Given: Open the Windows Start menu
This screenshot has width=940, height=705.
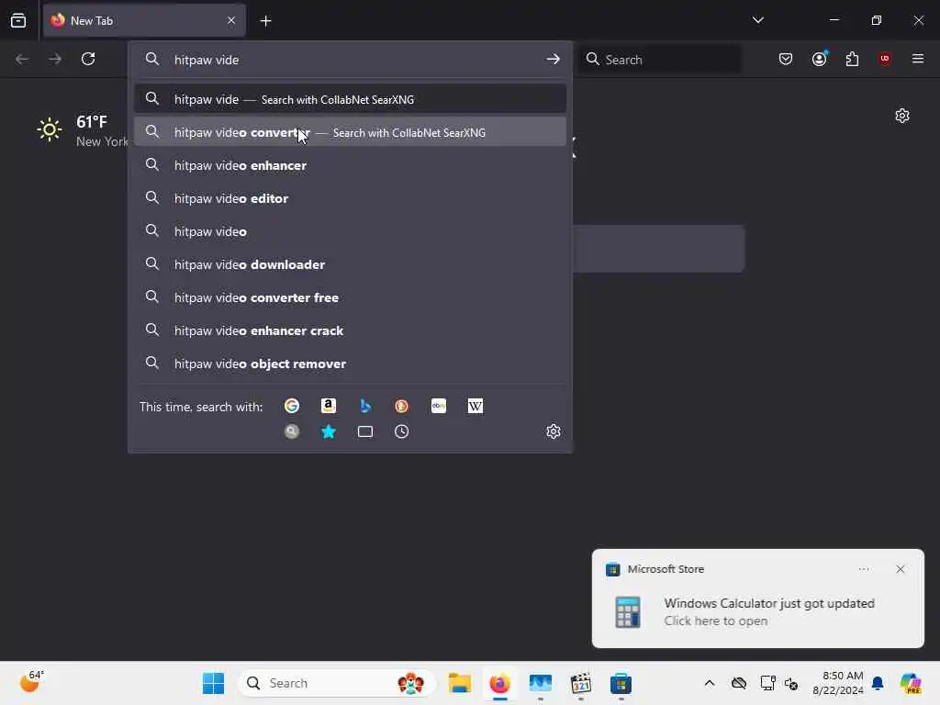Looking at the screenshot, I should (213, 683).
